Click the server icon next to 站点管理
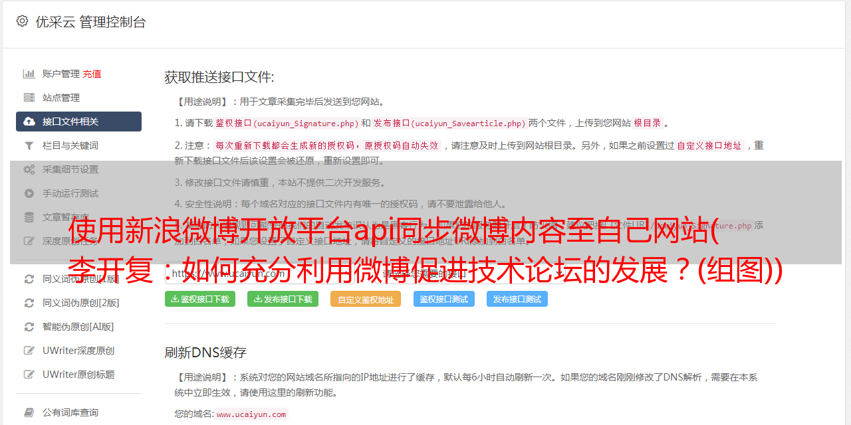Image resolution: width=851 pixels, height=425 pixels. [29, 98]
